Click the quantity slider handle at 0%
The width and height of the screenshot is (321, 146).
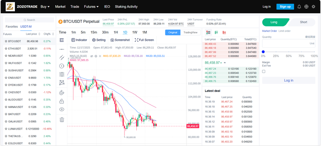[263, 52]
